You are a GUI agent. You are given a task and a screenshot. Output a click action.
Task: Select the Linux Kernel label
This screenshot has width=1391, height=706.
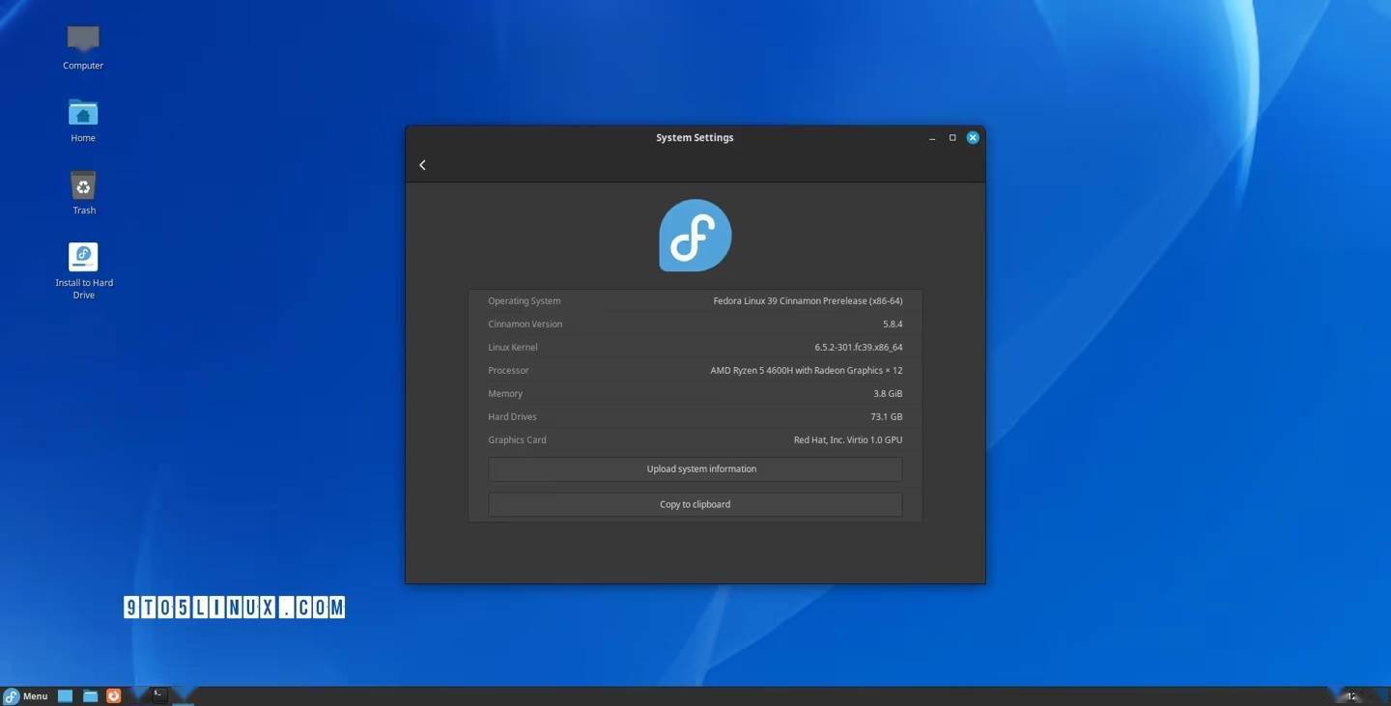(x=513, y=348)
